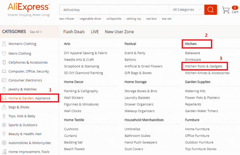This screenshot has width=240, height=155.
Task: Open the shopping cart icon
Action: 226,10
